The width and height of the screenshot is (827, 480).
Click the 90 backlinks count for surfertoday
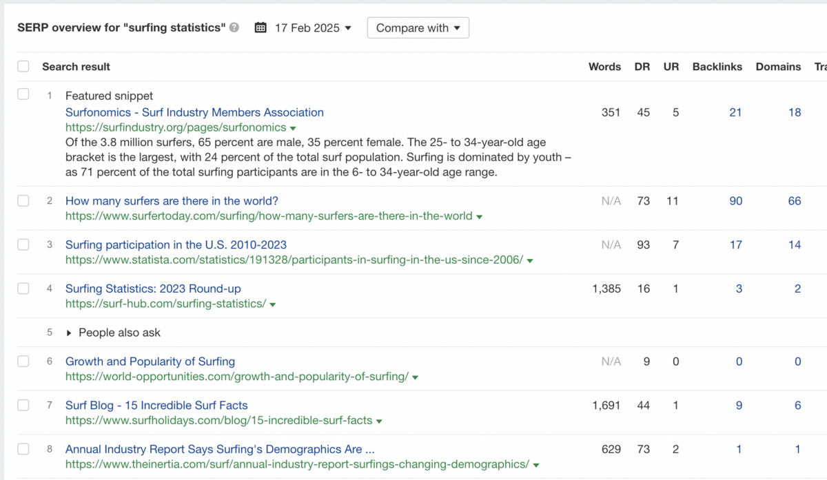pyautogui.click(x=735, y=201)
